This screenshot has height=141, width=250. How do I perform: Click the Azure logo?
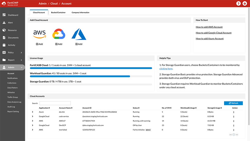[79, 34]
